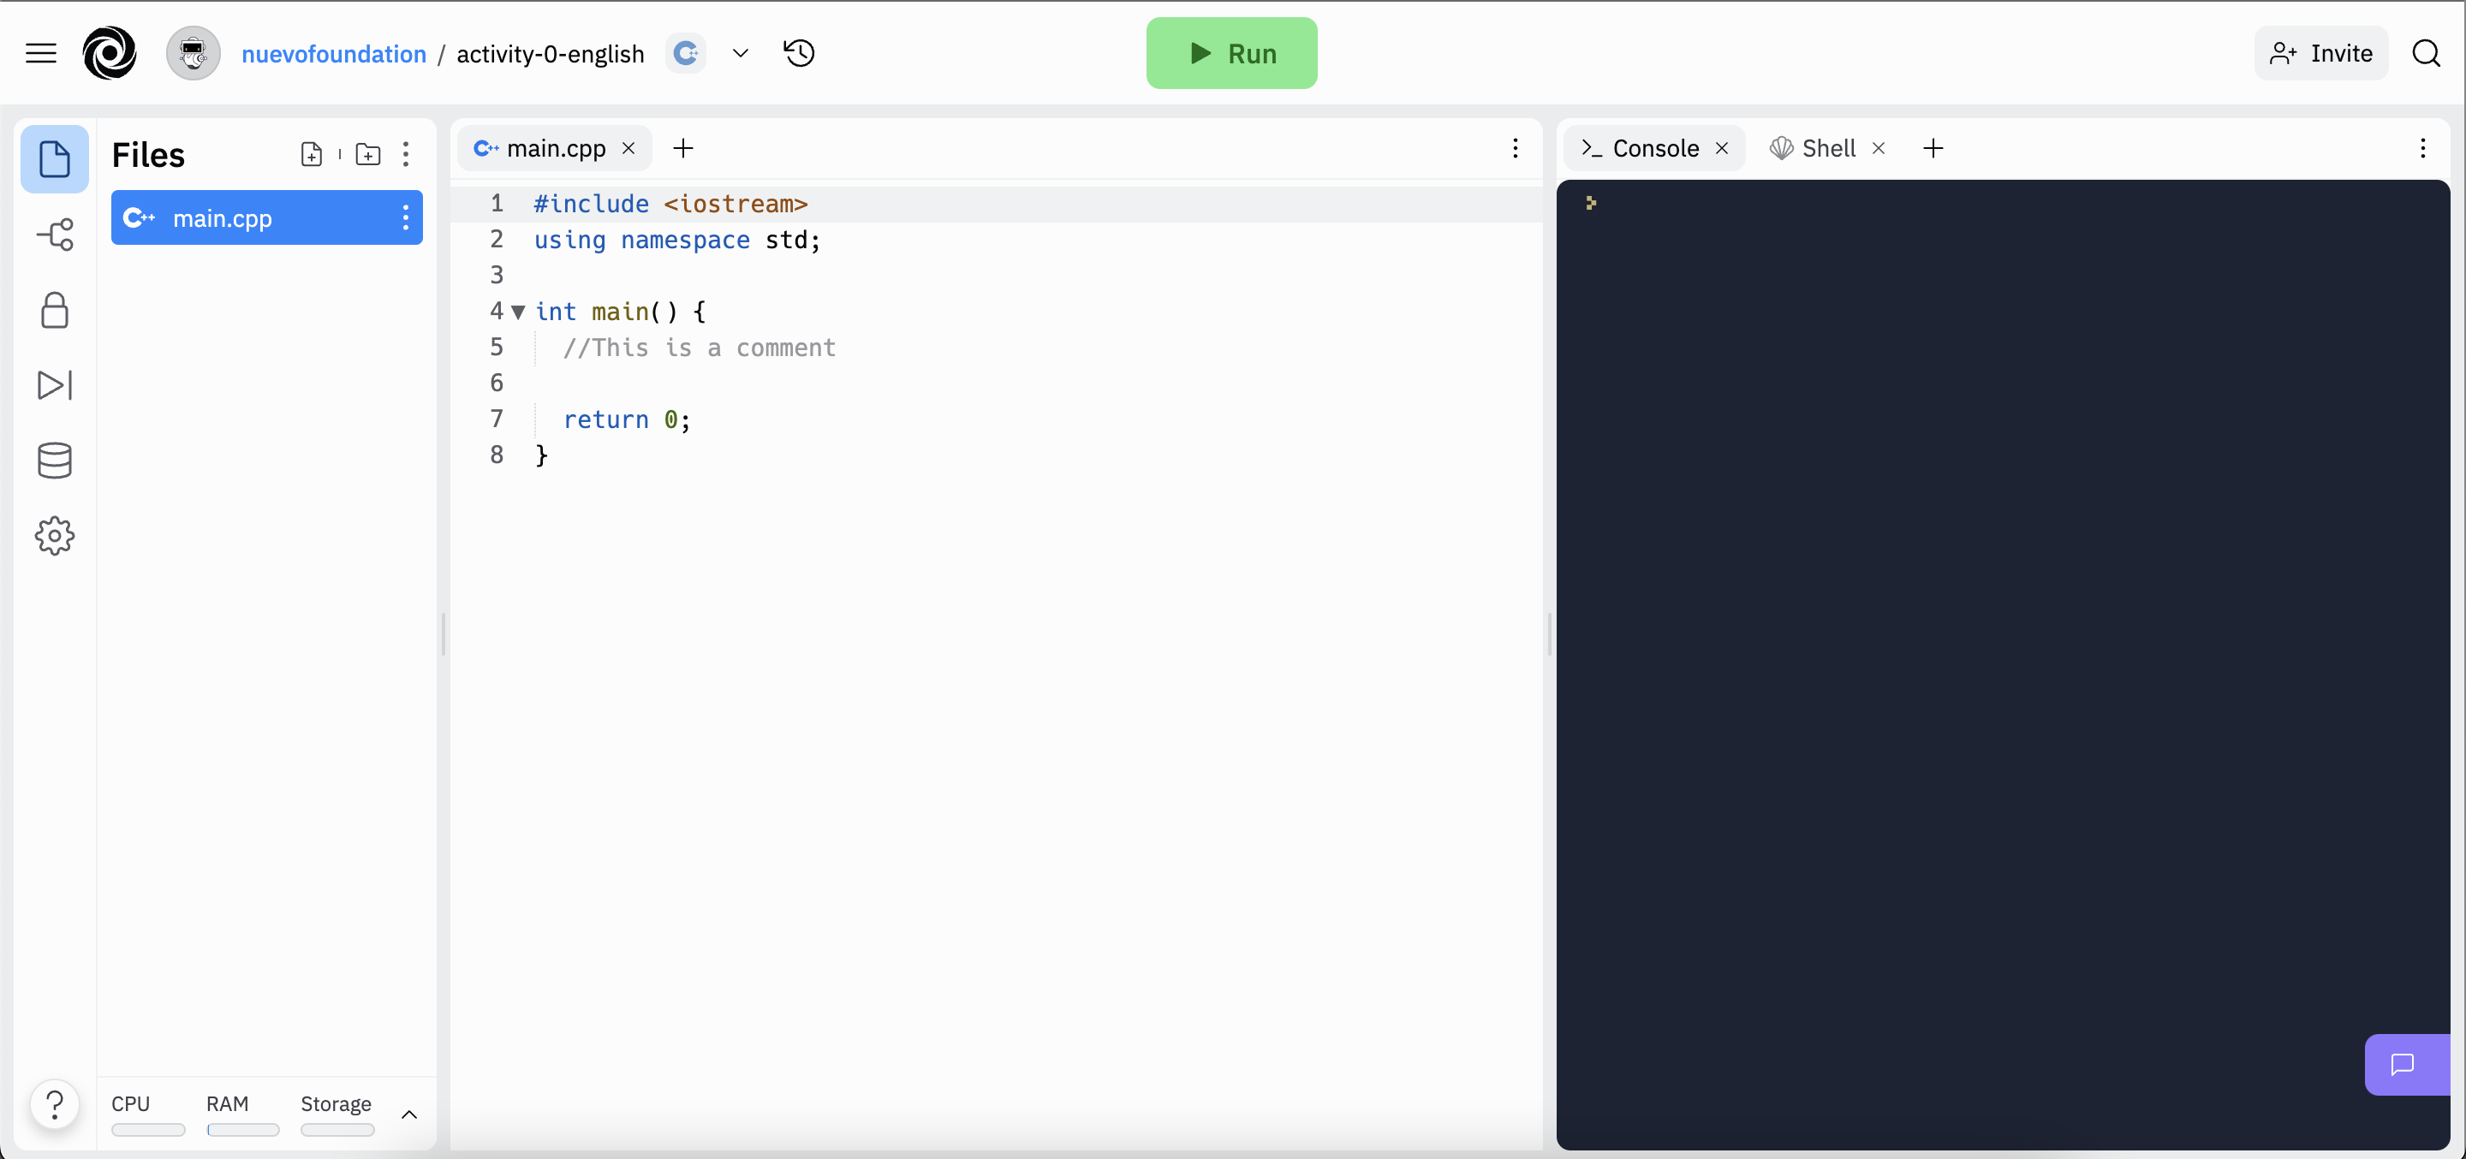Switch to the Shell tab

[1823, 148]
